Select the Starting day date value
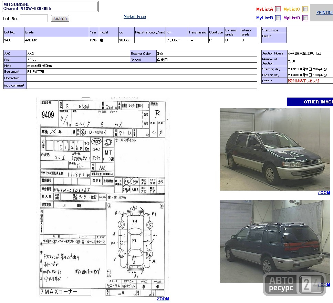 pos(307,69)
